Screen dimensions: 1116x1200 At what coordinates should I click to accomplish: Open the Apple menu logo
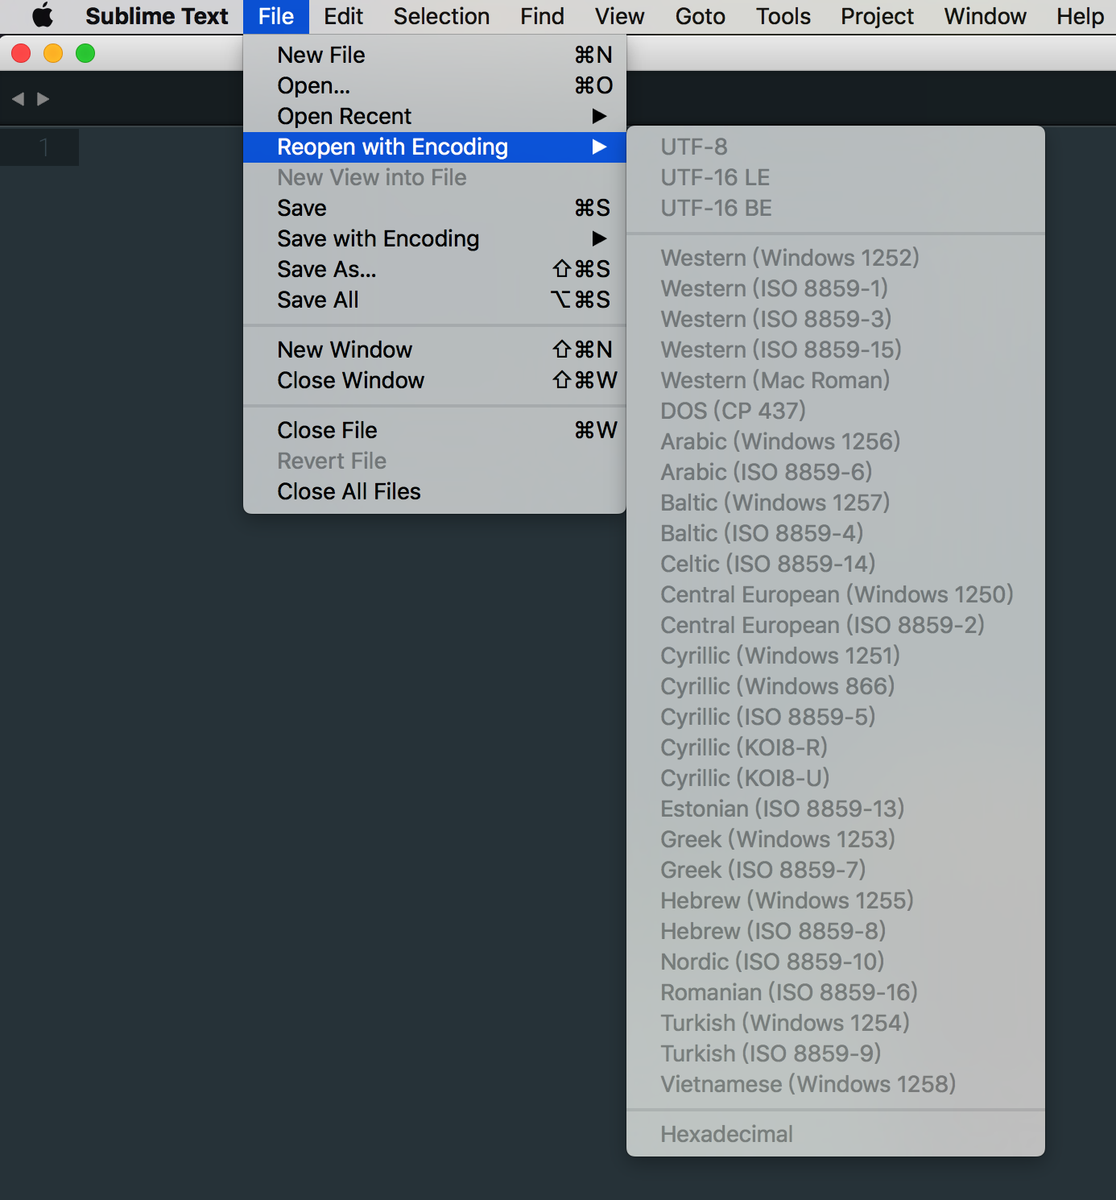point(40,16)
